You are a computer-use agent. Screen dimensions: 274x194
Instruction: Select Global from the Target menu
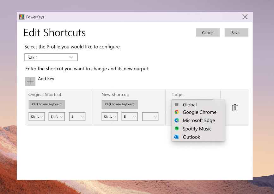click(190, 104)
